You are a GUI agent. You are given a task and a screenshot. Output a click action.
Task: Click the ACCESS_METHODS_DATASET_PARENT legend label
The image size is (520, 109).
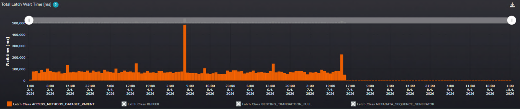pos(53,104)
